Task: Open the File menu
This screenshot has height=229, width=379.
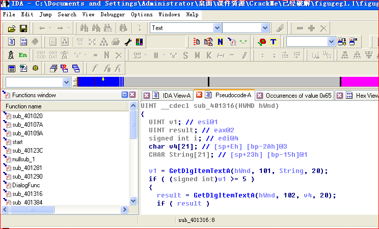Action: 9,14
